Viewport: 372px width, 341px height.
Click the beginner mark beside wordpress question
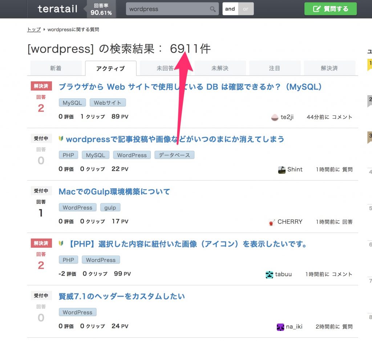pyautogui.click(x=61, y=139)
